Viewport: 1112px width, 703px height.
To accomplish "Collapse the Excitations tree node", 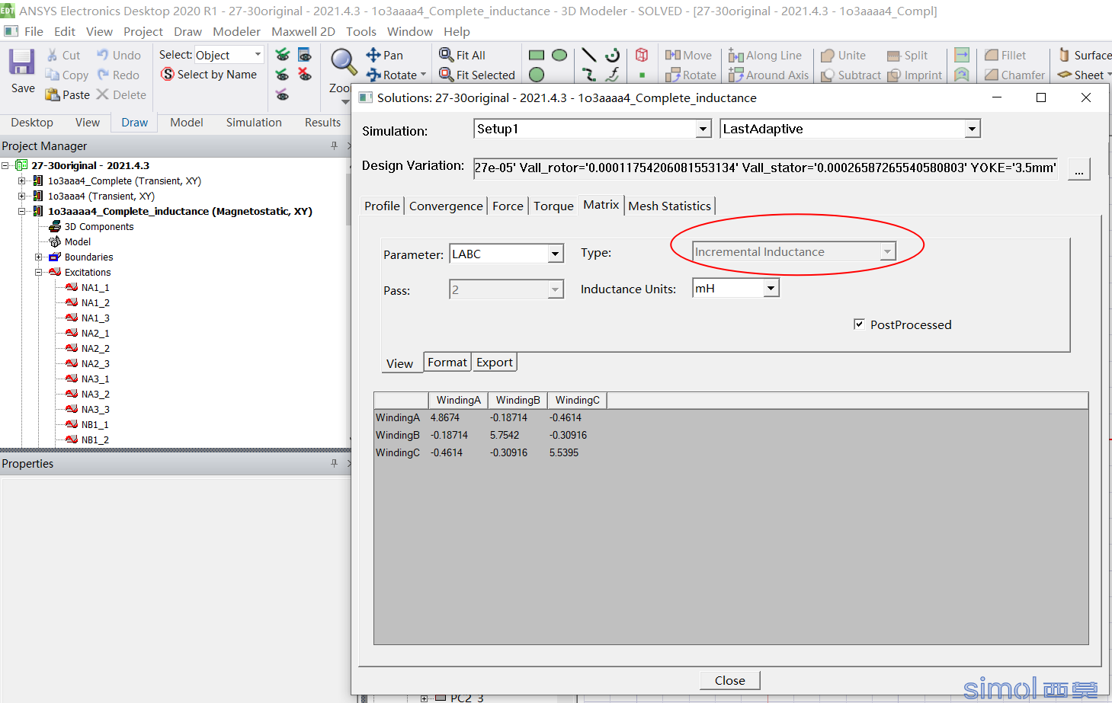I will tap(38, 272).
